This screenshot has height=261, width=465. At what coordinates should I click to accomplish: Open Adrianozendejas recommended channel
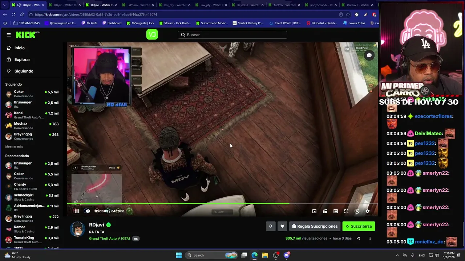click(32, 208)
